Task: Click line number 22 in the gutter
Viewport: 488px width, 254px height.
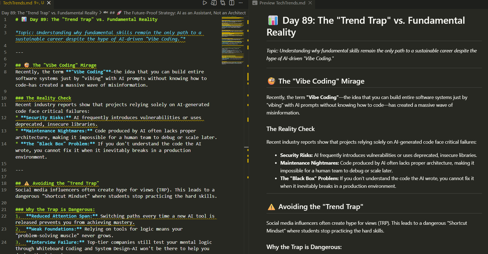Action: [x=4, y=216]
